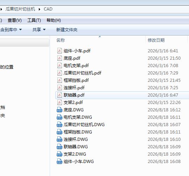Select file name 组件-小车.pdf
Image resolution: width=189 pixels, height=176 pixels.
77,51
